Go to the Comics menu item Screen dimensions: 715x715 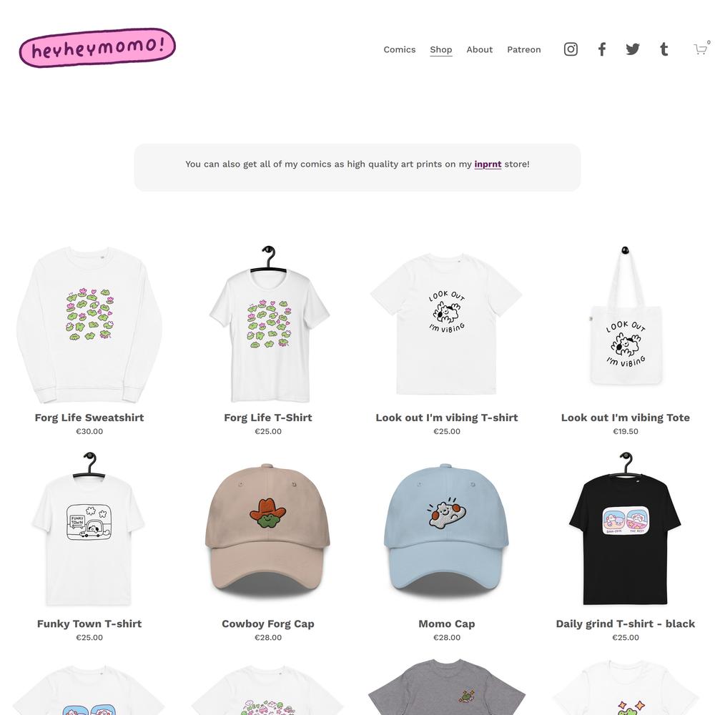click(400, 49)
